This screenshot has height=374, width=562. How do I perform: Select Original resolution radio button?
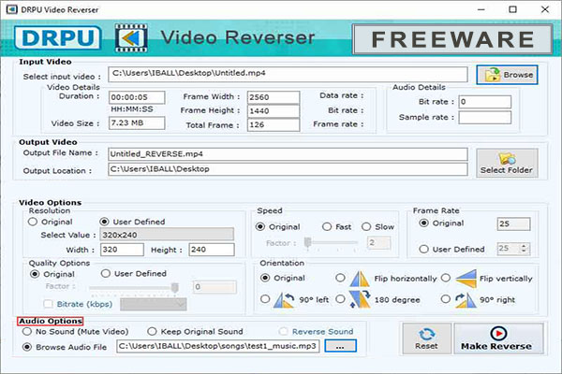pos(32,222)
